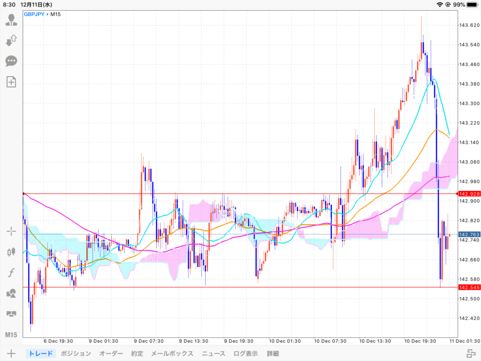Switch to the ポジション tab
481x361 pixels.
76,353
